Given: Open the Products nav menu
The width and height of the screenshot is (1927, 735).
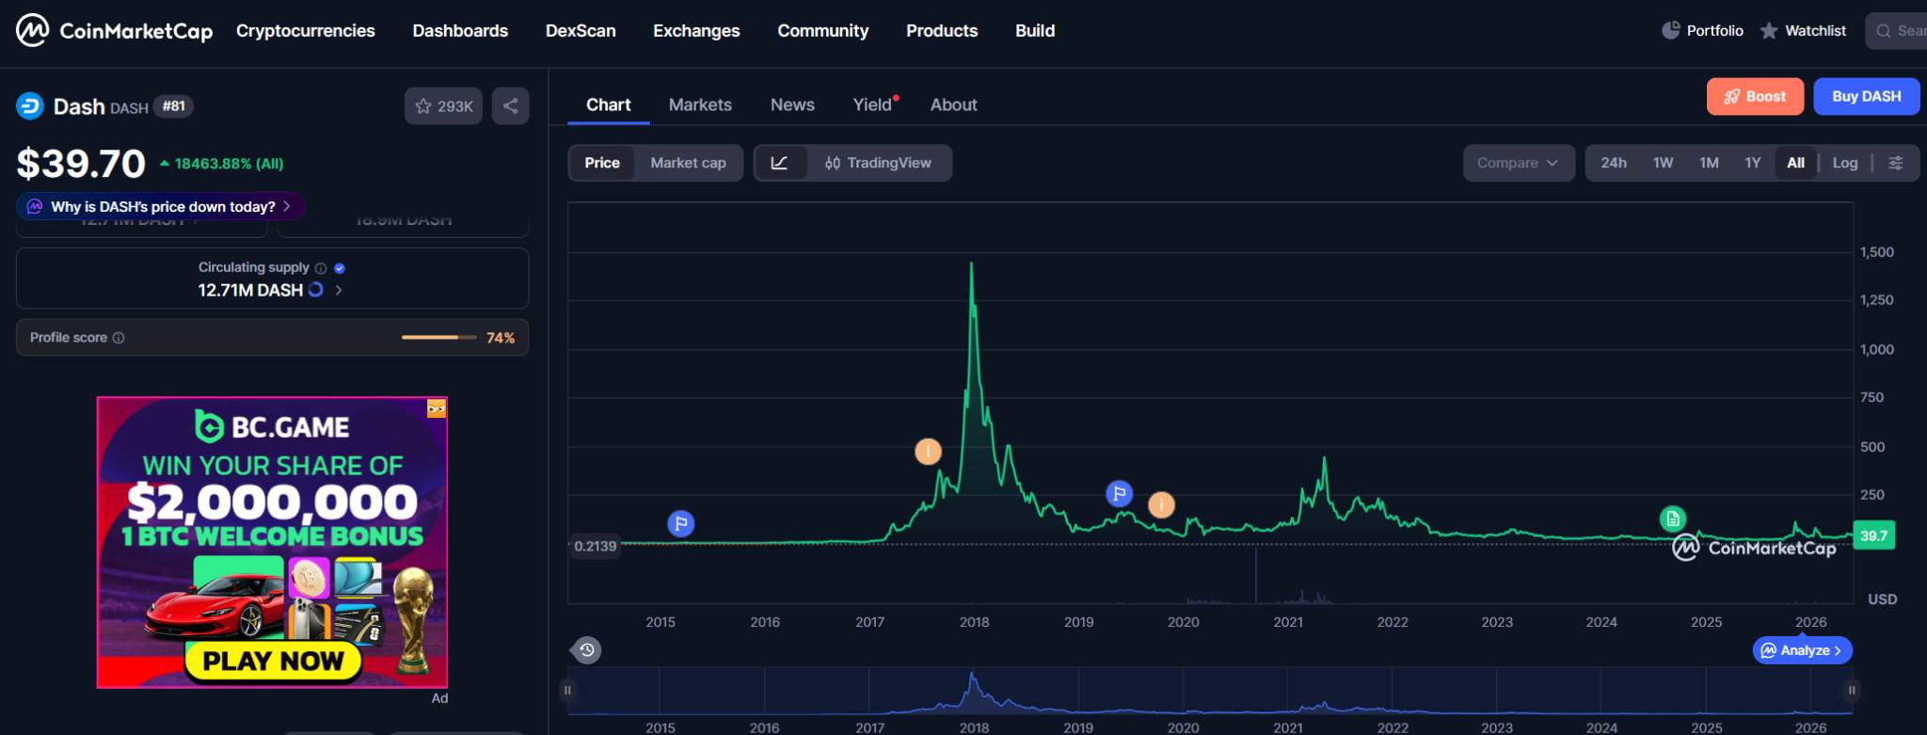Looking at the screenshot, I should pos(942,31).
